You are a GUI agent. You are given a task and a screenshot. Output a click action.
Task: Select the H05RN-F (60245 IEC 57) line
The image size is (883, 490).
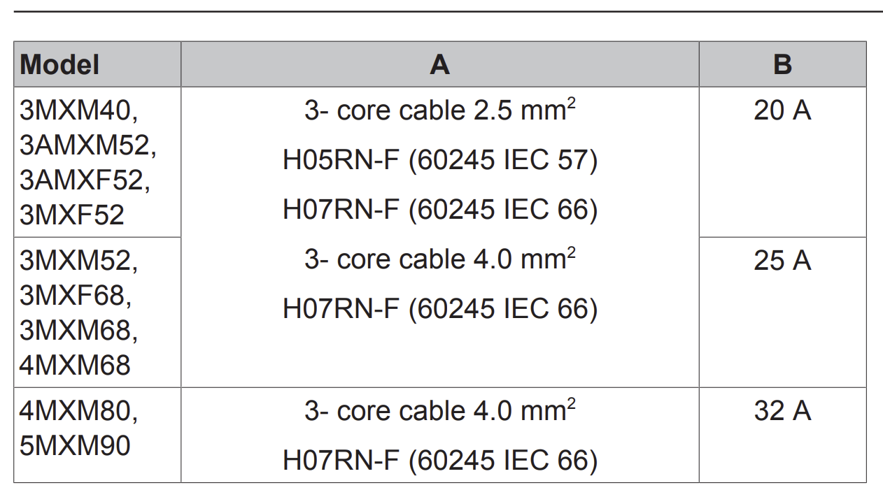tap(440, 160)
